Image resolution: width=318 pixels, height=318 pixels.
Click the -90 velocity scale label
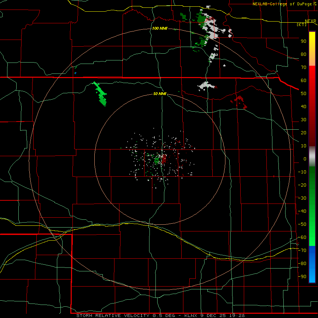pos(302,277)
